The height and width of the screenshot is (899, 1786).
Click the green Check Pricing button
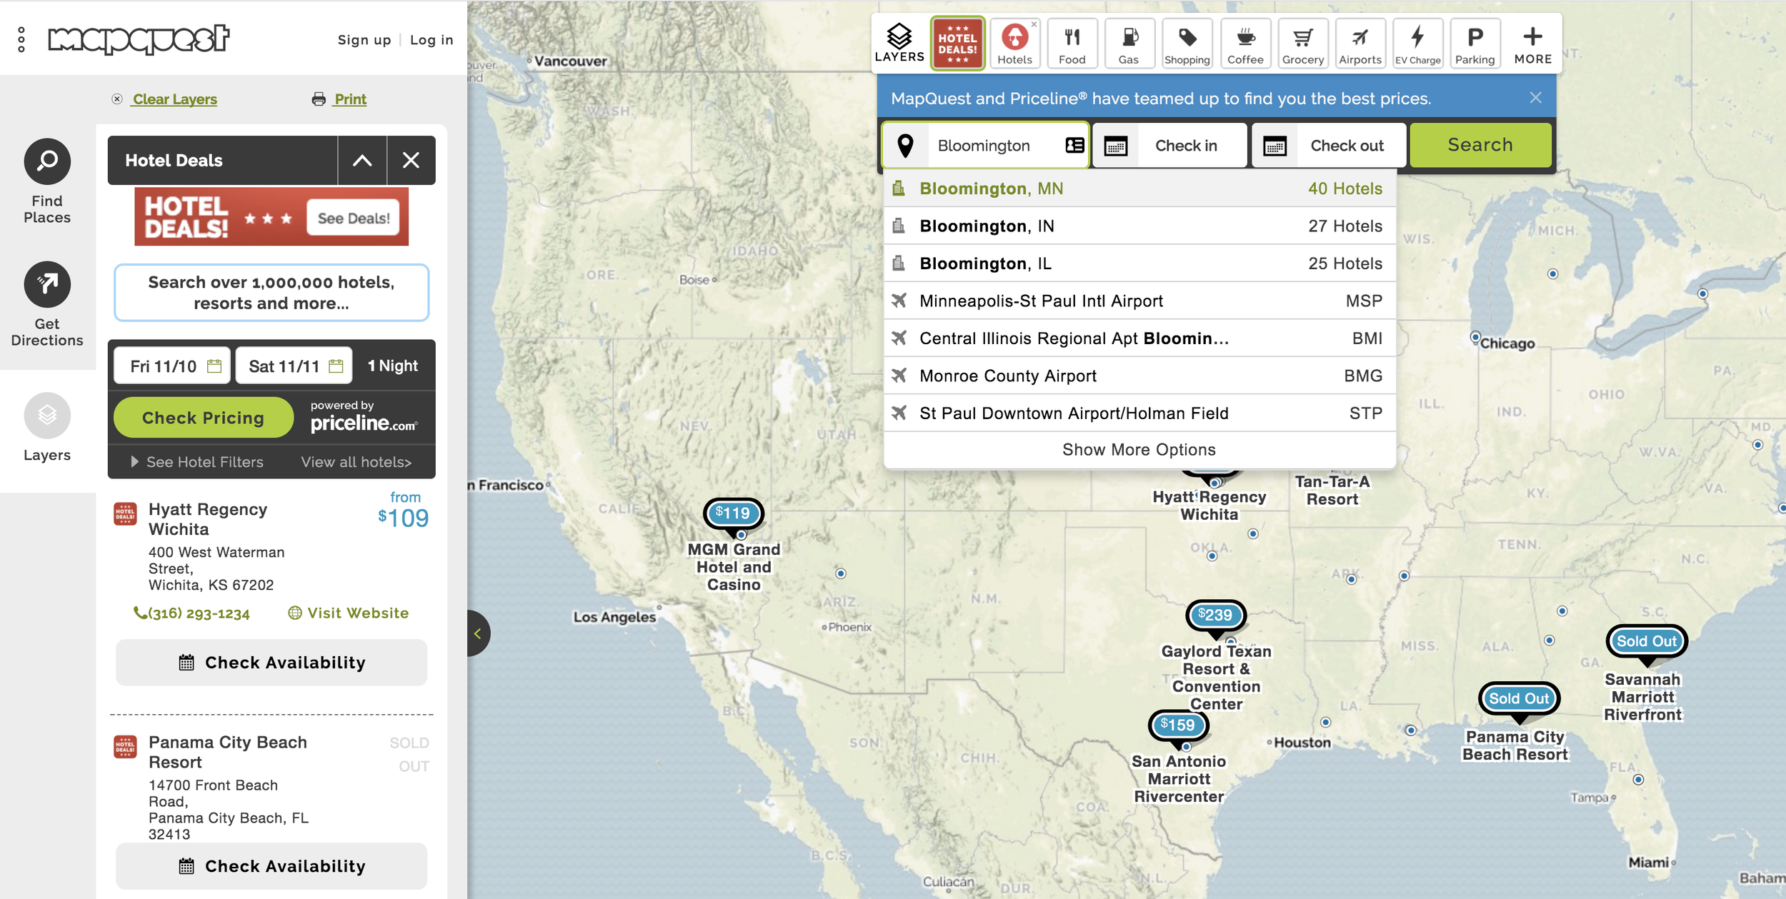point(203,418)
